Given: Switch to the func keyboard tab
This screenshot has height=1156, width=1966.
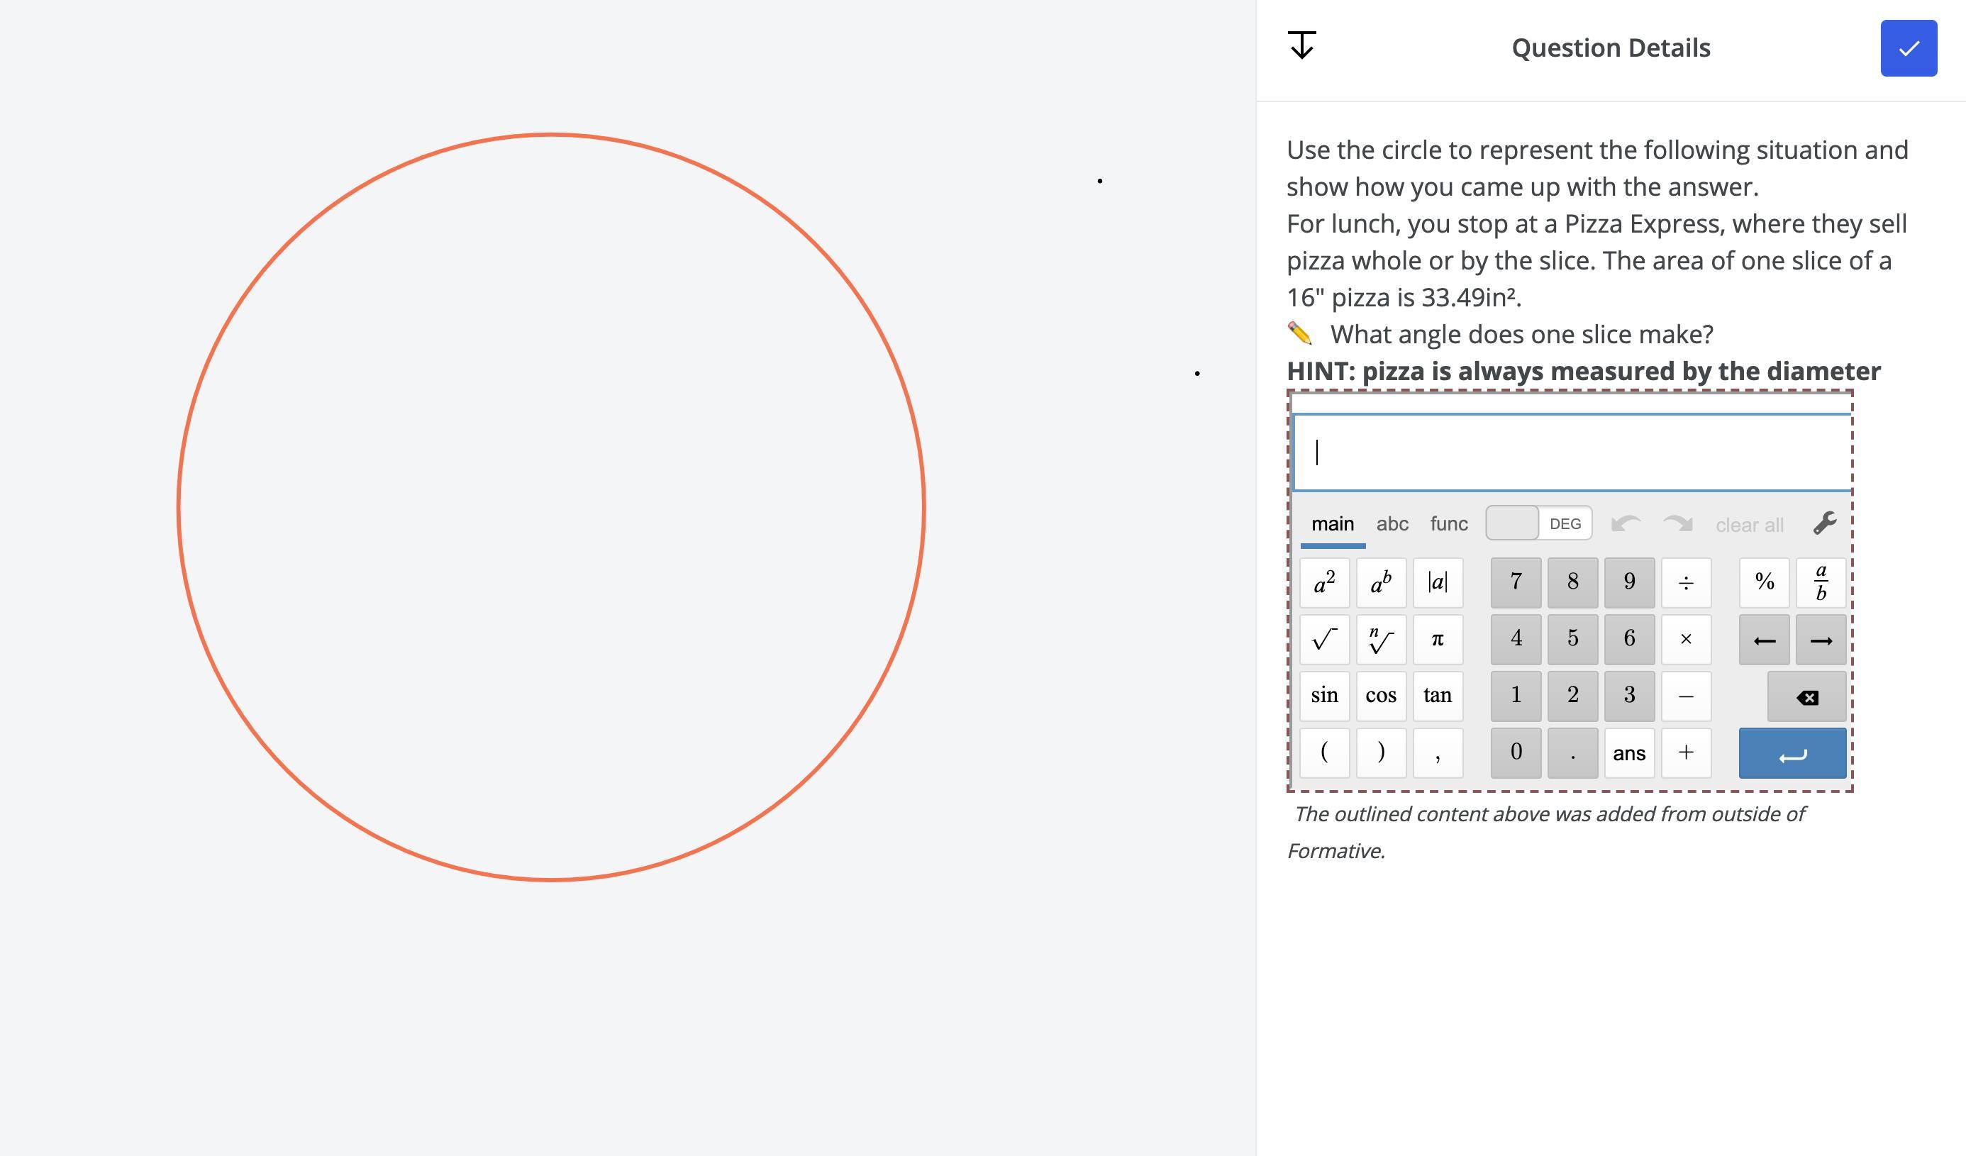Looking at the screenshot, I should [1448, 523].
